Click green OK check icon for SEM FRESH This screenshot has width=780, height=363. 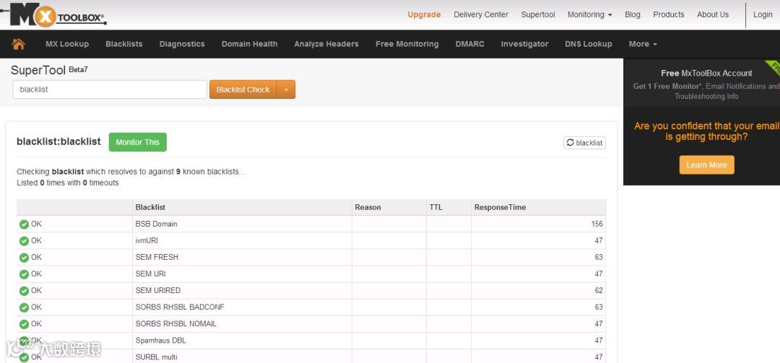tap(24, 258)
